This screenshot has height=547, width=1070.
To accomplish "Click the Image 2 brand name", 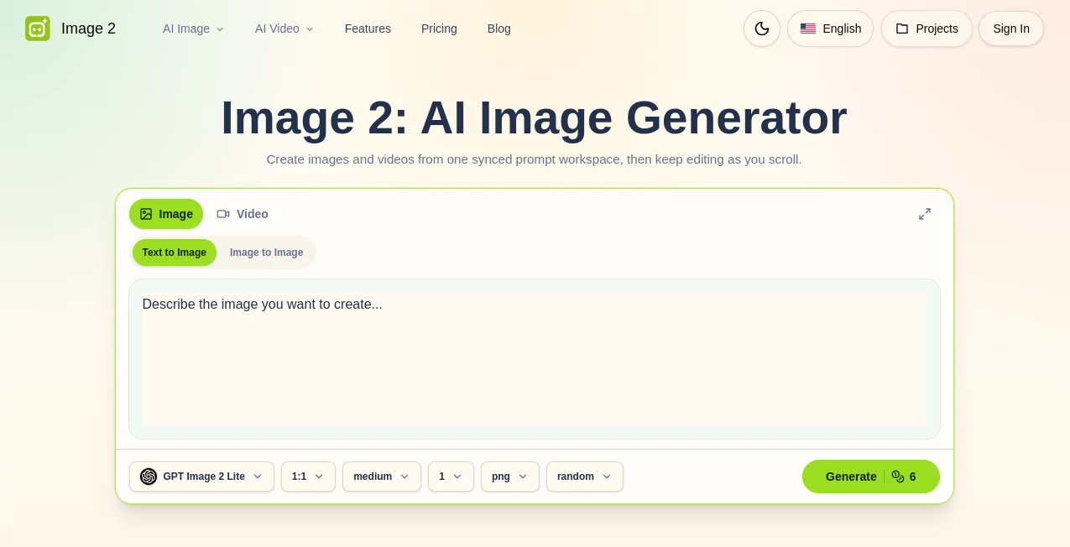I will tap(88, 29).
